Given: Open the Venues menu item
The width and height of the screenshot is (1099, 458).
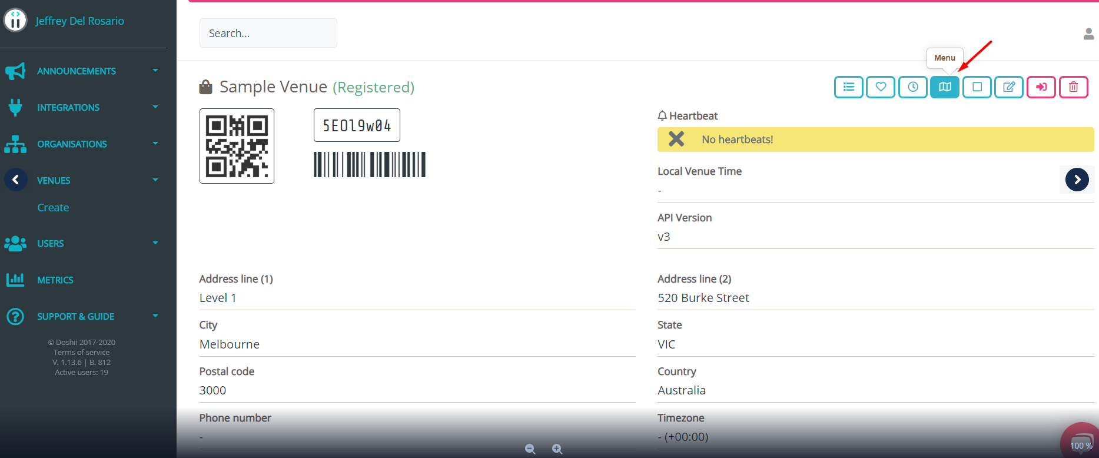Looking at the screenshot, I should (54, 181).
